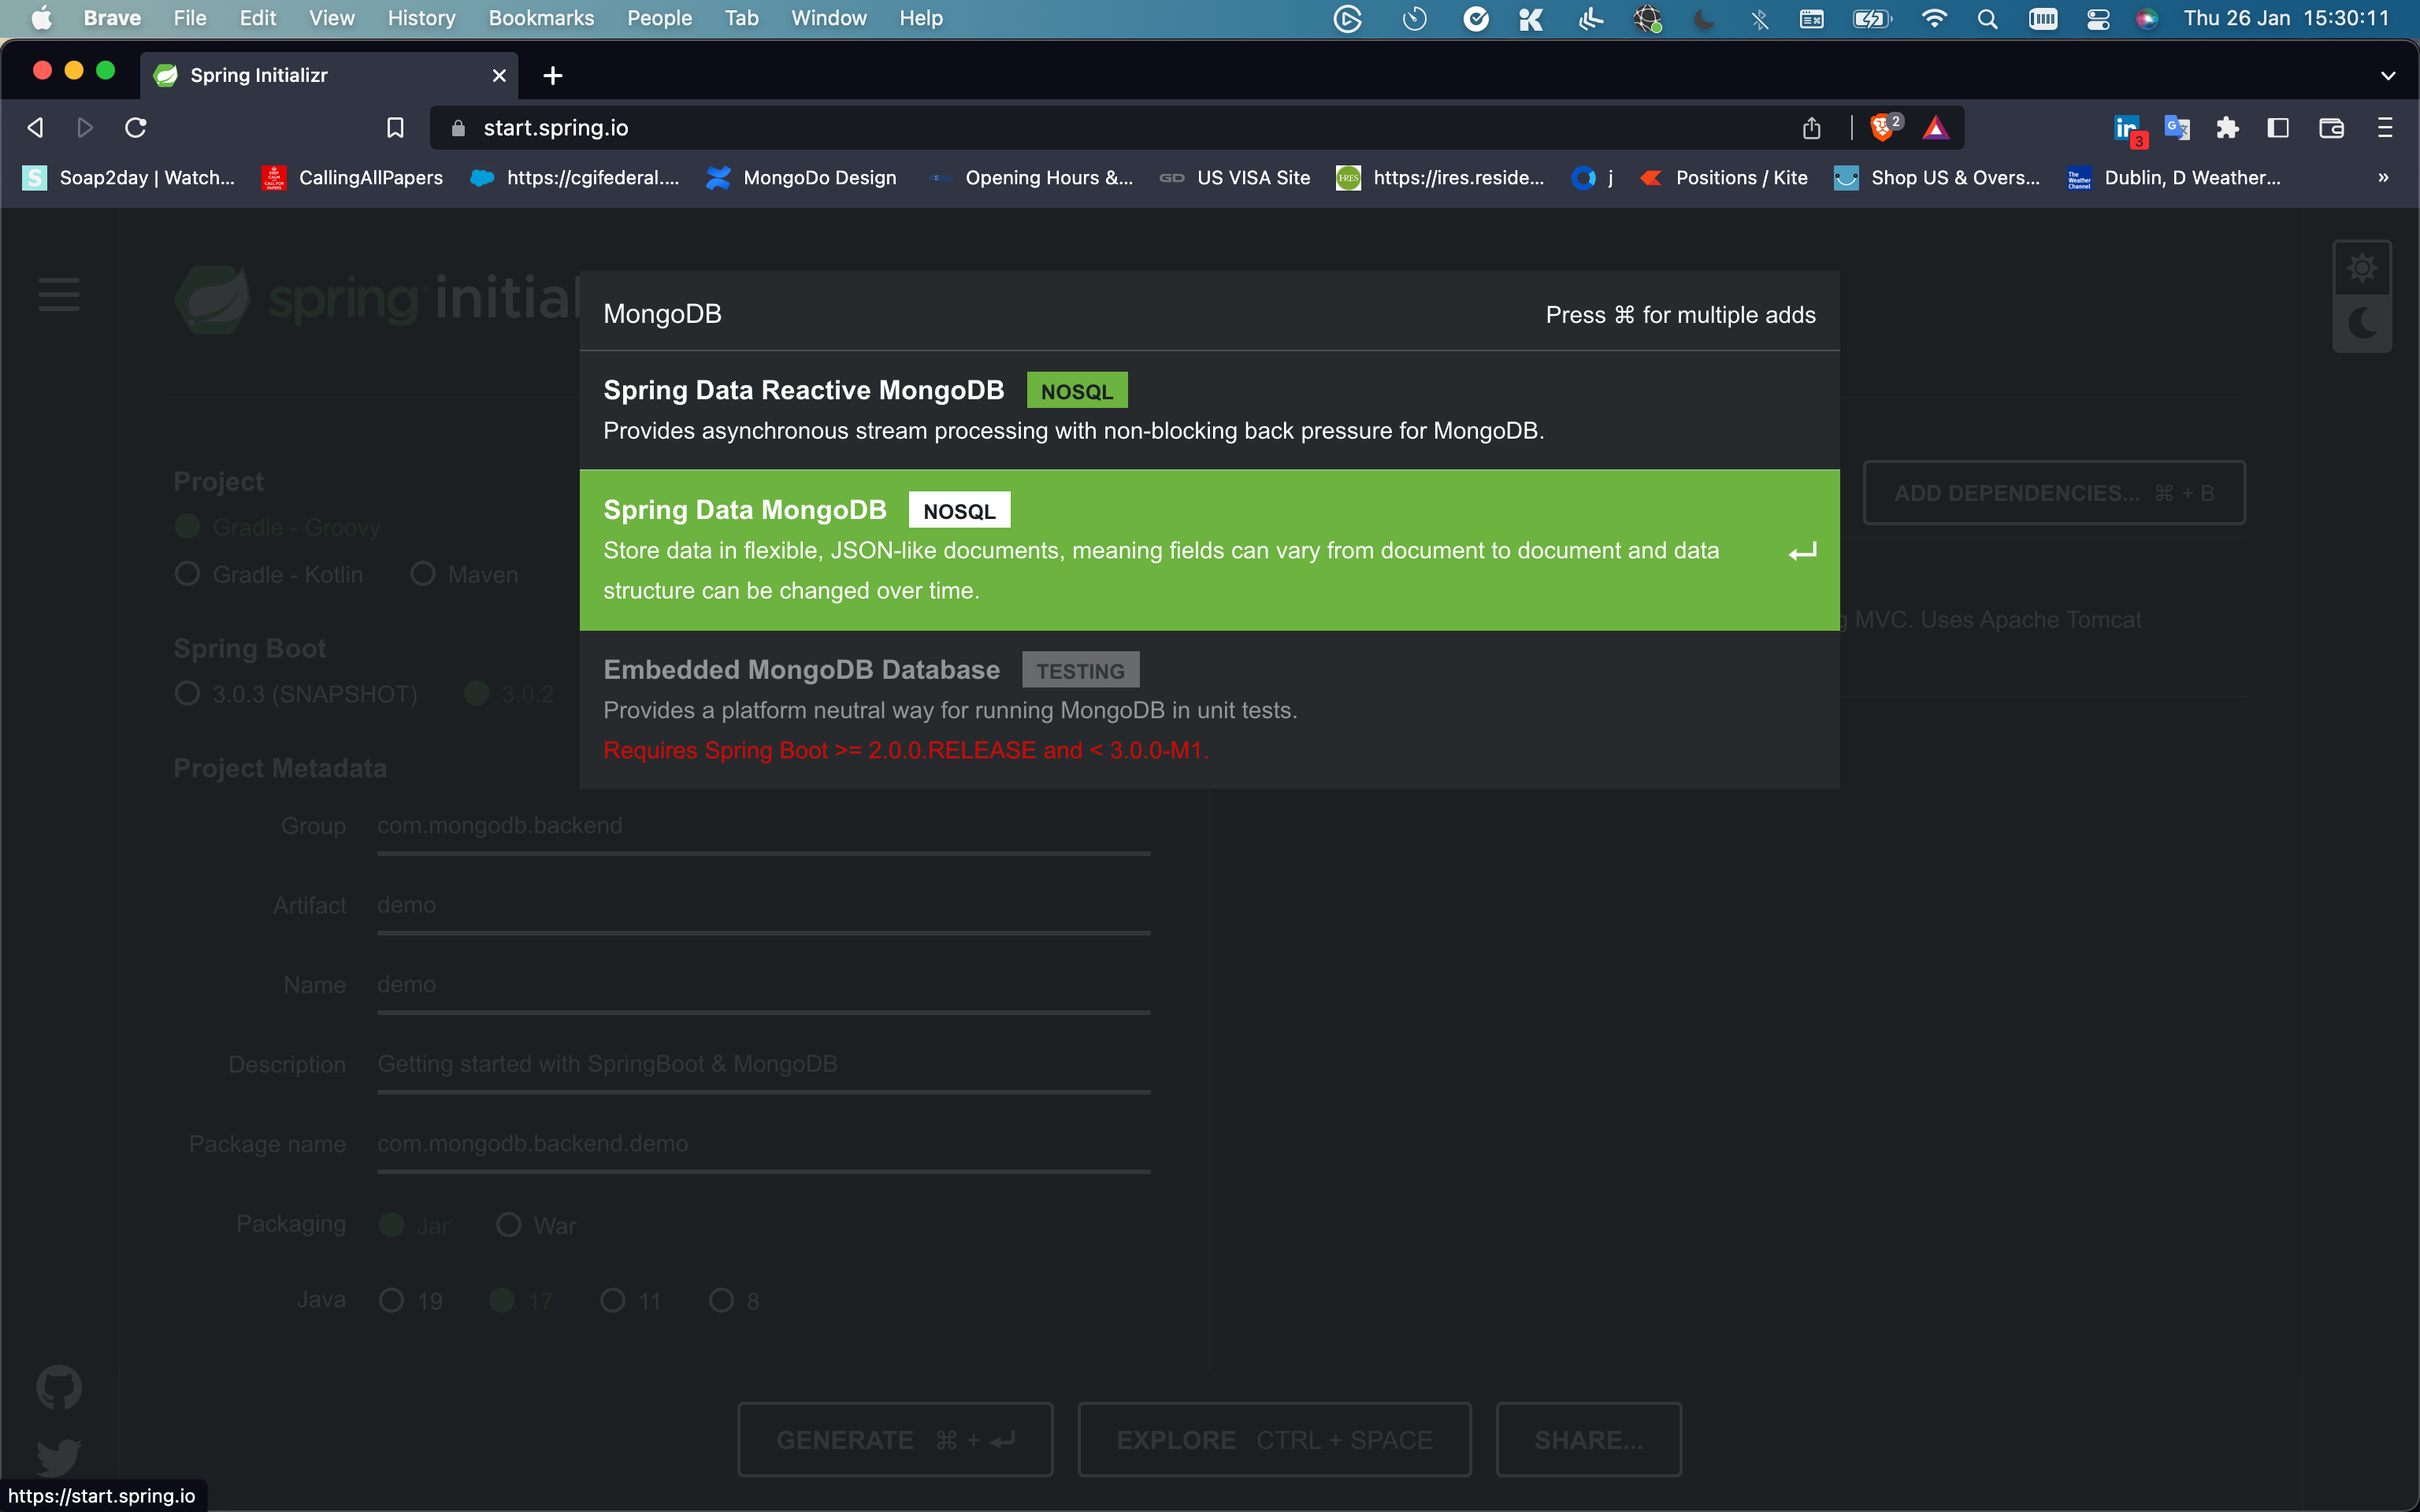2420x1512 pixels.
Task: Open the browser extensions puzzle icon
Action: point(2227,128)
